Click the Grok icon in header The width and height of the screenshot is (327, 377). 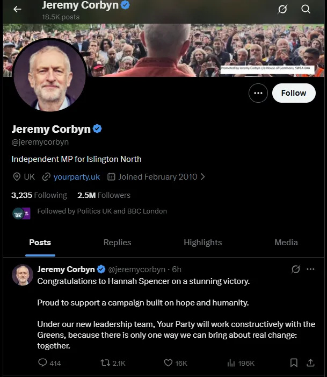(x=282, y=9)
